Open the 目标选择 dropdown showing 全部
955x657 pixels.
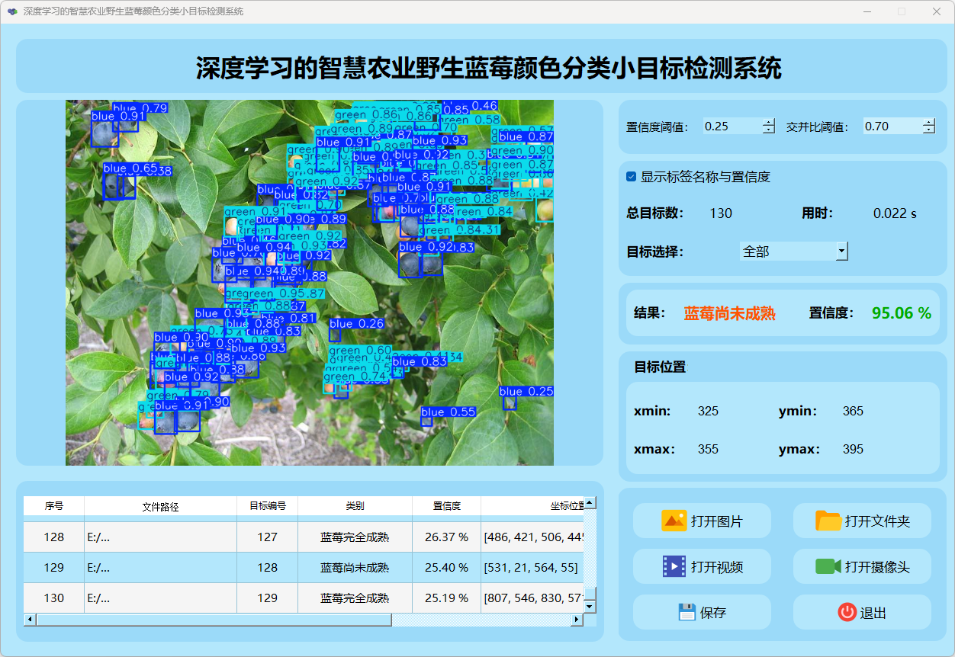pos(841,251)
